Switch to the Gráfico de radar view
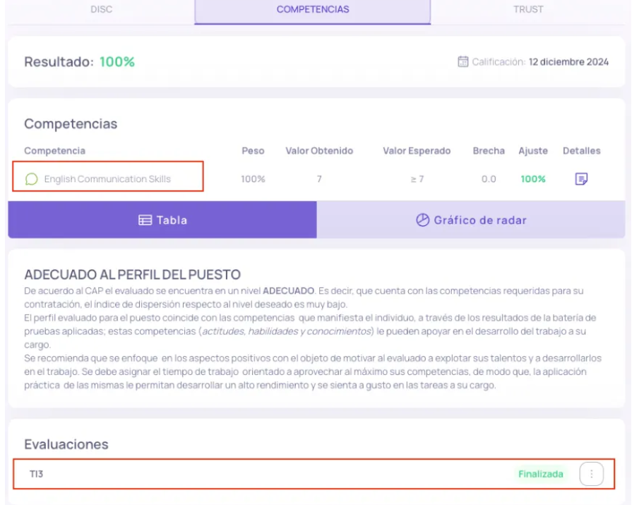Image resolution: width=639 pixels, height=505 pixels. pyautogui.click(x=471, y=220)
